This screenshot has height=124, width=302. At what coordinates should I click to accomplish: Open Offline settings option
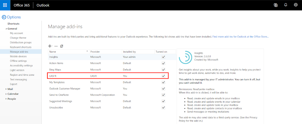tap(18, 61)
